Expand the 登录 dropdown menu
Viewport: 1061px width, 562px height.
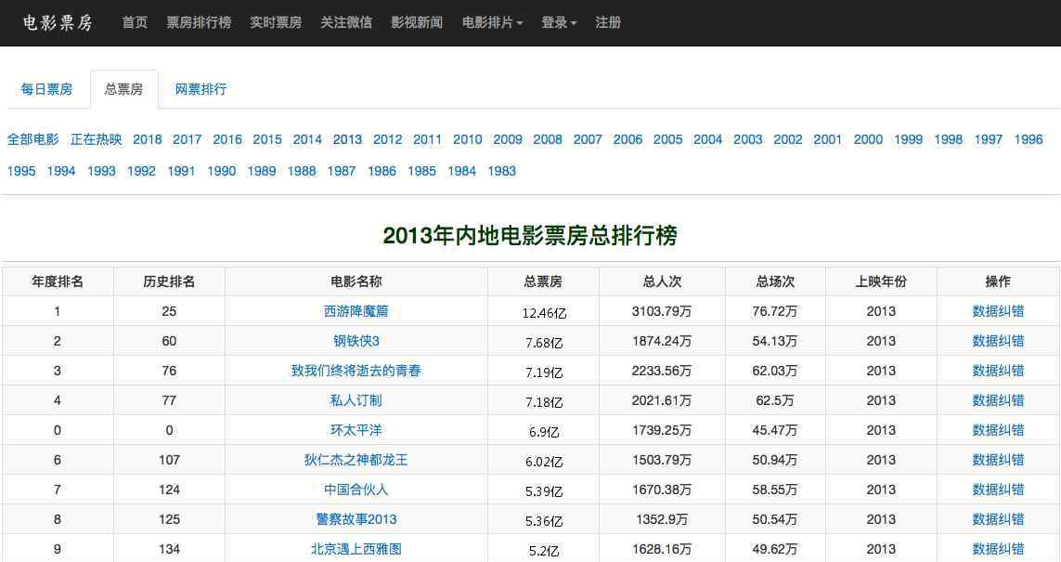pos(559,22)
